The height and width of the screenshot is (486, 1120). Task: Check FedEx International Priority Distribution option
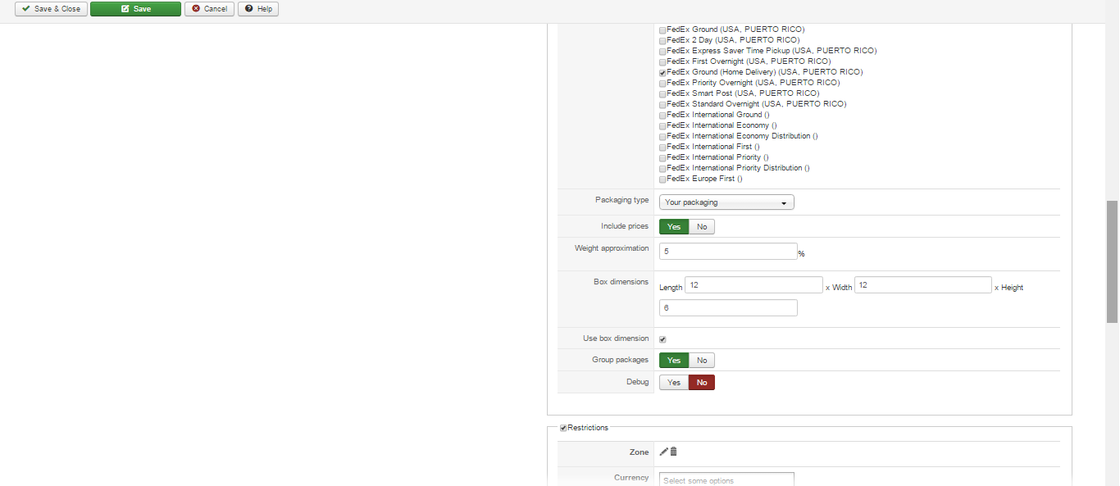(662, 168)
